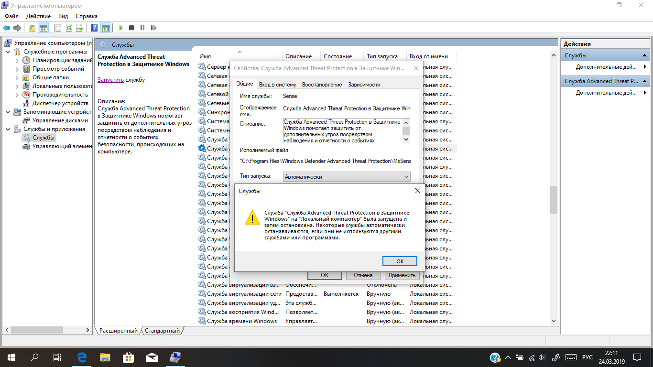Toggle the show/hide action pane icon
The width and height of the screenshot is (653, 367).
[x=106, y=28]
